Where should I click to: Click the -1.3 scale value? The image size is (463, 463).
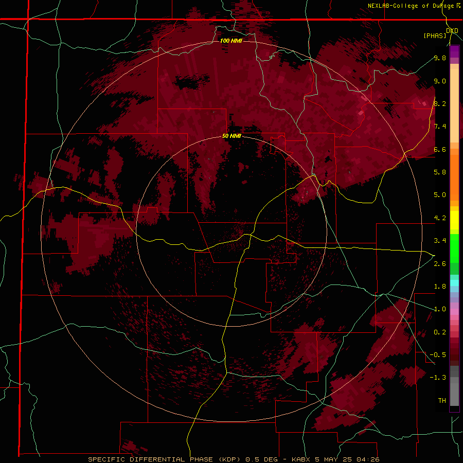tap(438, 378)
